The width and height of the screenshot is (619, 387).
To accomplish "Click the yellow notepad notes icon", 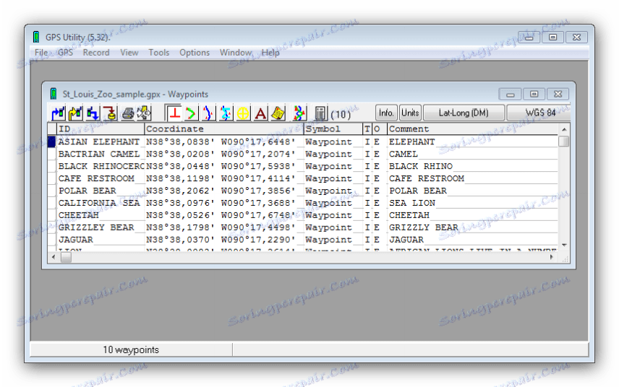I will coord(278,113).
